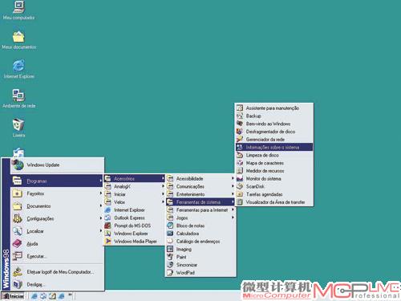Viewport: 401px width, 301px height.
Task: Launch Internet Explorer from Programas menu
Action: click(135, 210)
